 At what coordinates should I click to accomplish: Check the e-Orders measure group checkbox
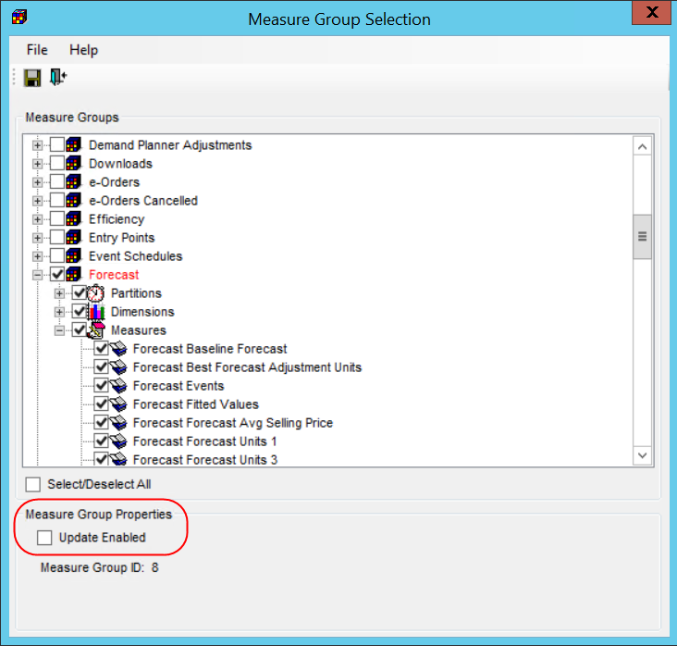(x=57, y=182)
